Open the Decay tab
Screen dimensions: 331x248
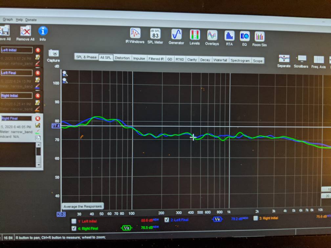pos(205,60)
